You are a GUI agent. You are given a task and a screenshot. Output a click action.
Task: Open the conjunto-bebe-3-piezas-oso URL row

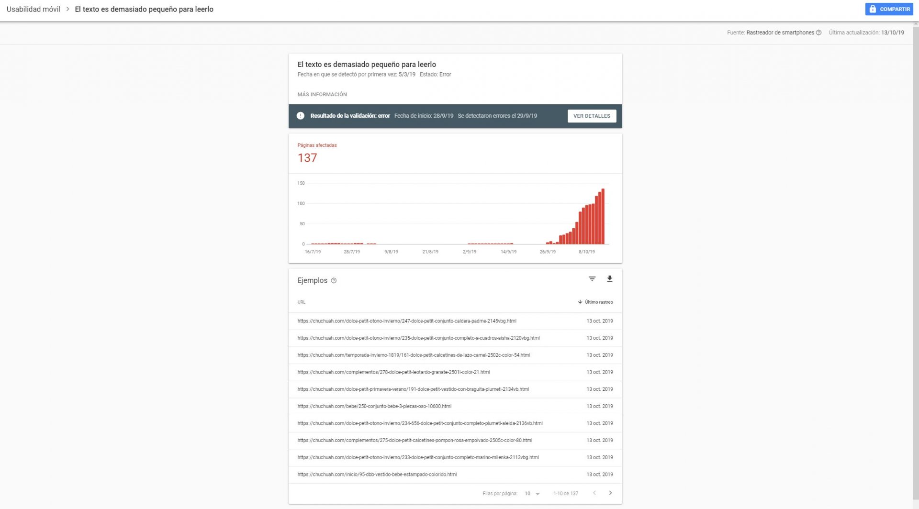click(x=455, y=406)
